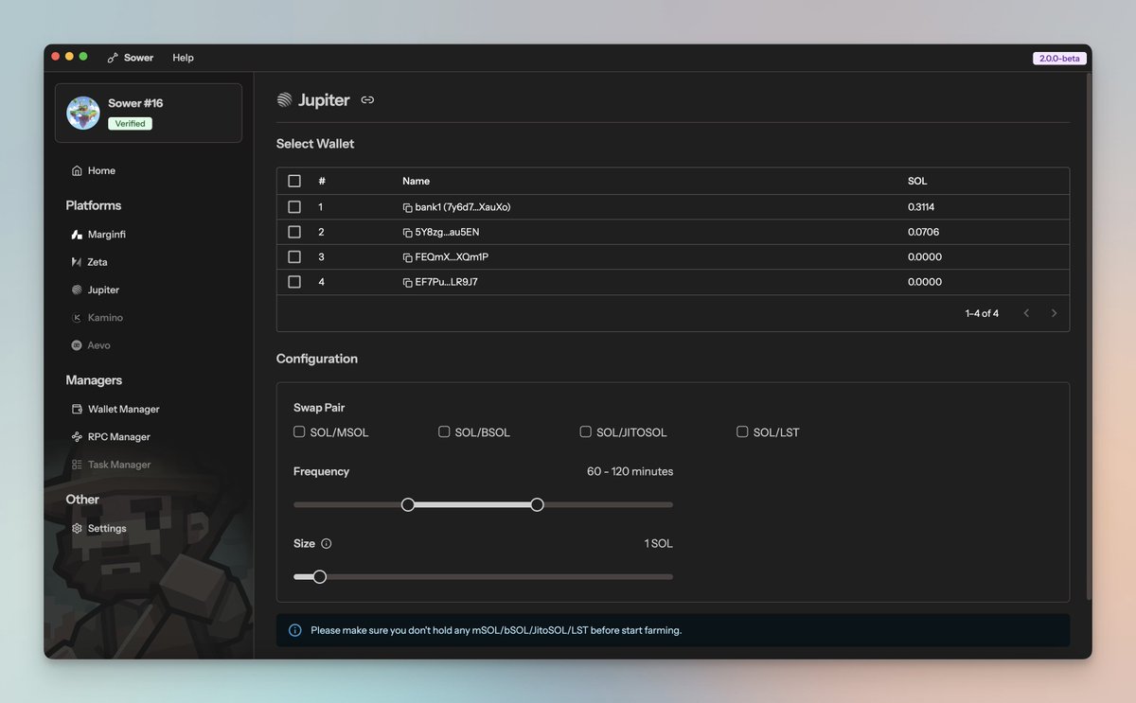Screen dimensions: 1136x703
Task: Select wallet row 2 checkbox
Action: click(294, 232)
